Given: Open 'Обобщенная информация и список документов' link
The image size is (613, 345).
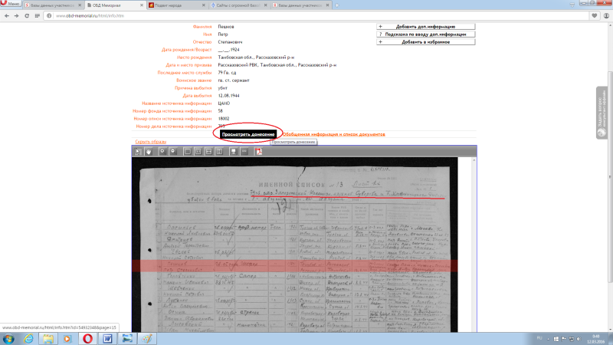Looking at the screenshot, I should (334, 134).
